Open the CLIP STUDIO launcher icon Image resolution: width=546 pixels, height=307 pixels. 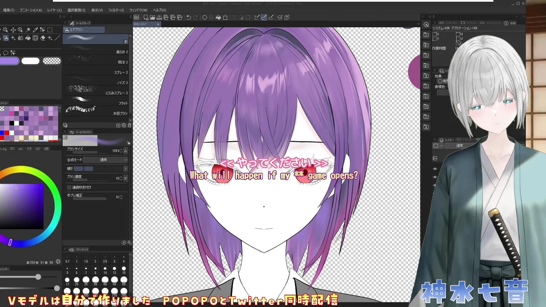pyautogui.click(x=136, y=17)
